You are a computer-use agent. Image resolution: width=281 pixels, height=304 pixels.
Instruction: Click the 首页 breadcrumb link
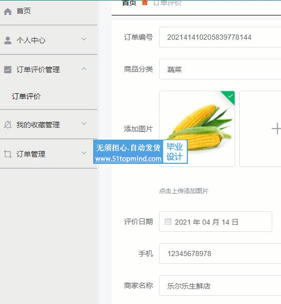click(129, 3)
